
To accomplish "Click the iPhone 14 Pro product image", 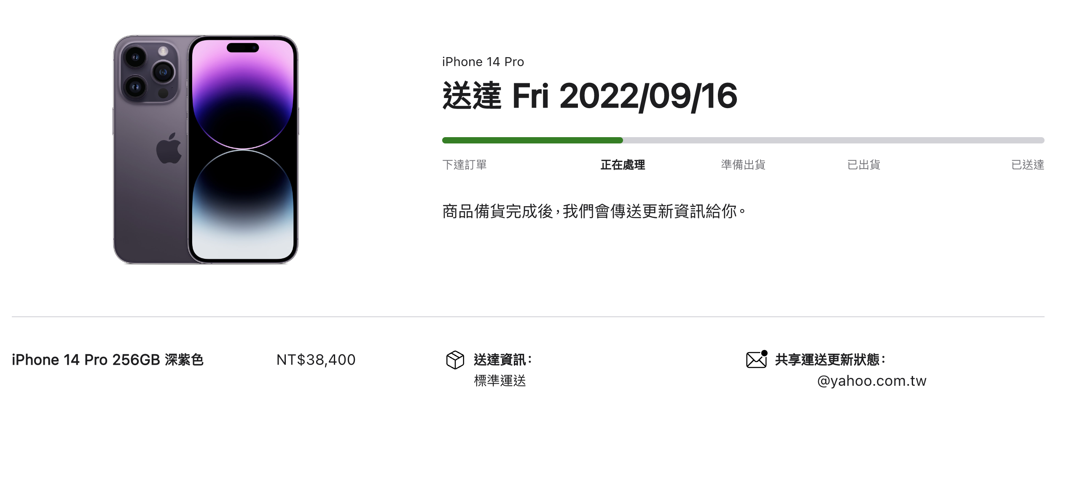I will (206, 149).
